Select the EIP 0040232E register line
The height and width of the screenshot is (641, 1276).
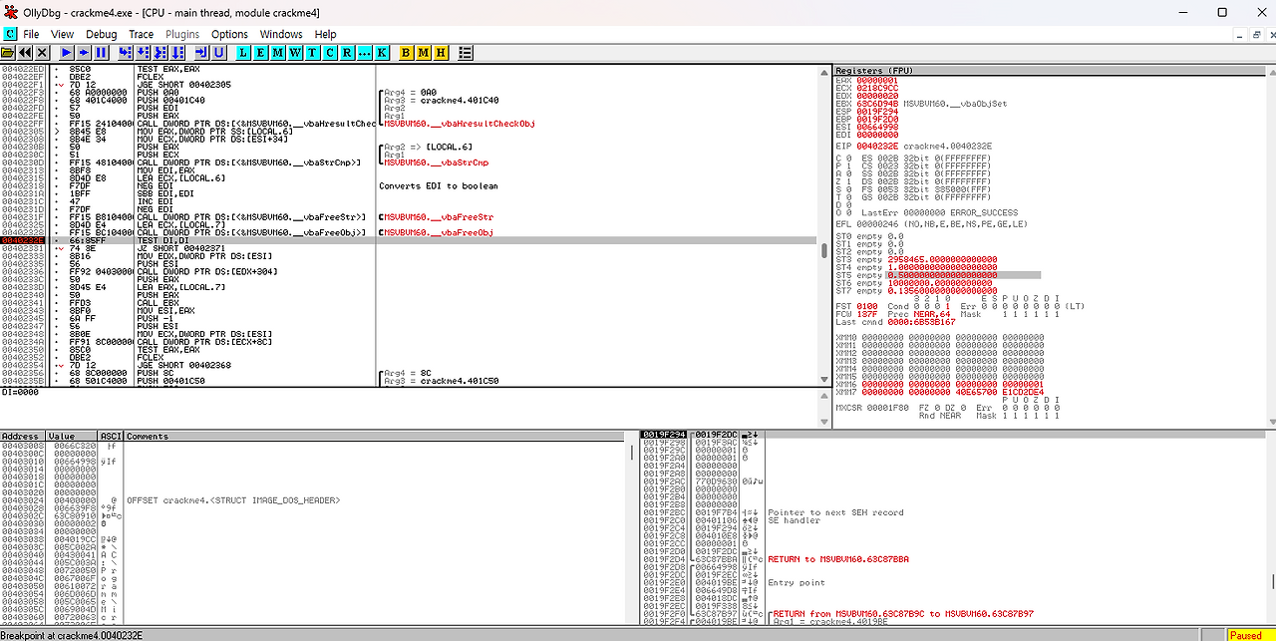tap(914, 147)
